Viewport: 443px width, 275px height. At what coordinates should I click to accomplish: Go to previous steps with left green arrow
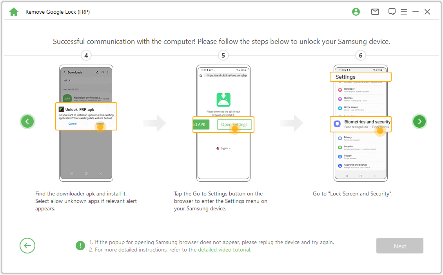point(27,121)
